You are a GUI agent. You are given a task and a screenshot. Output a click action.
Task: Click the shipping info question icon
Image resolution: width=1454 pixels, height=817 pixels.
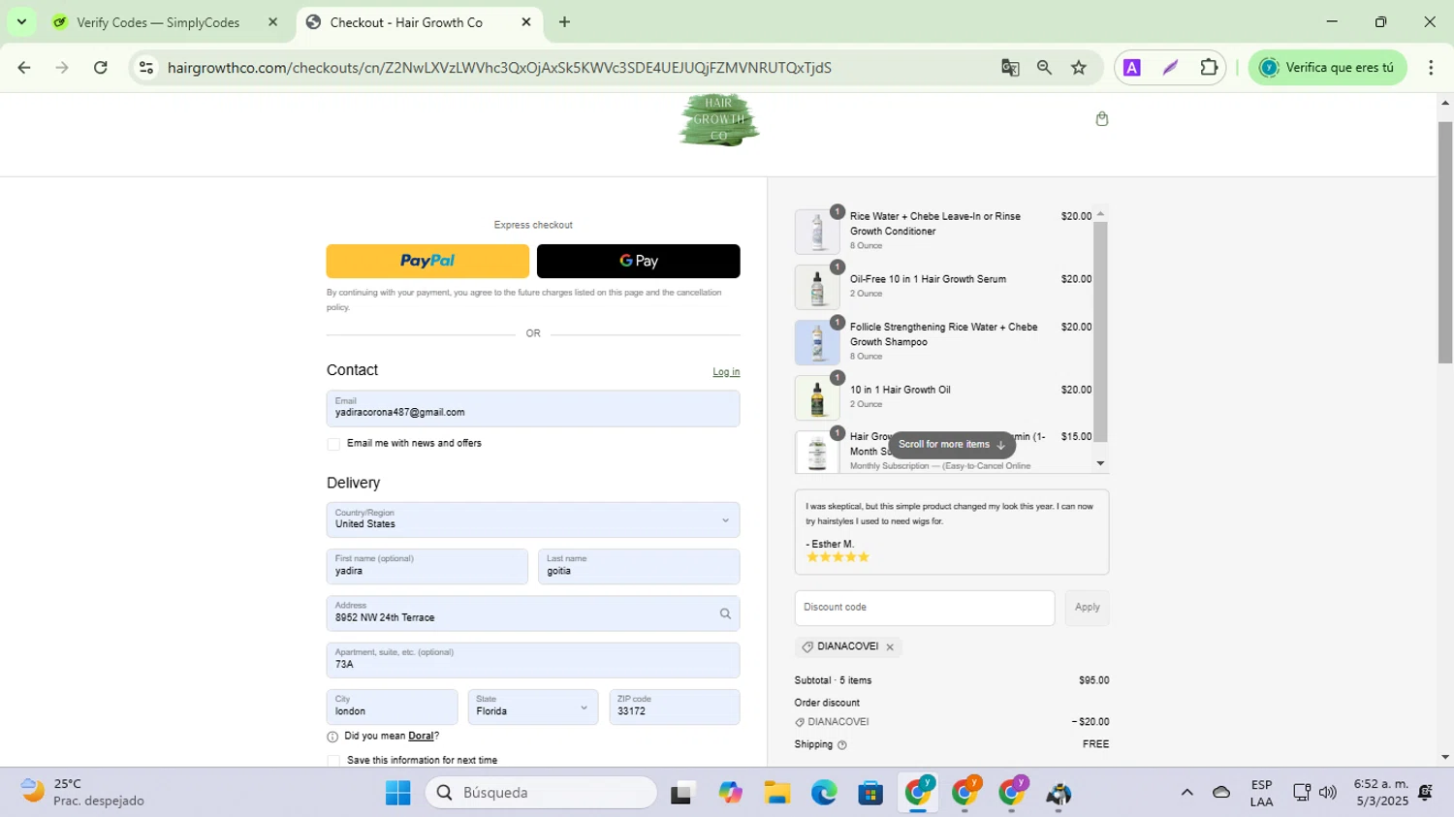coord(841,745)
